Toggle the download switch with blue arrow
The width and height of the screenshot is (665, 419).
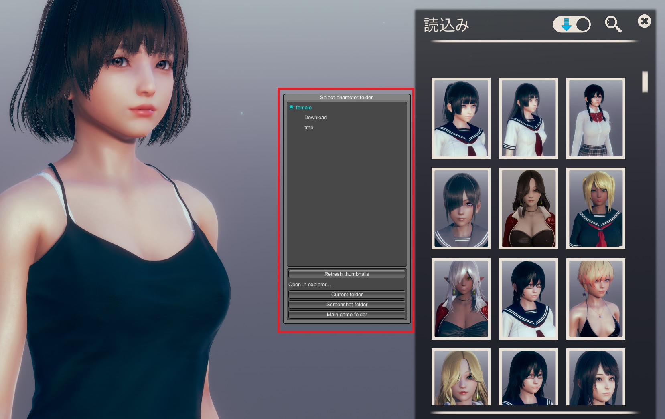[572, 25]
